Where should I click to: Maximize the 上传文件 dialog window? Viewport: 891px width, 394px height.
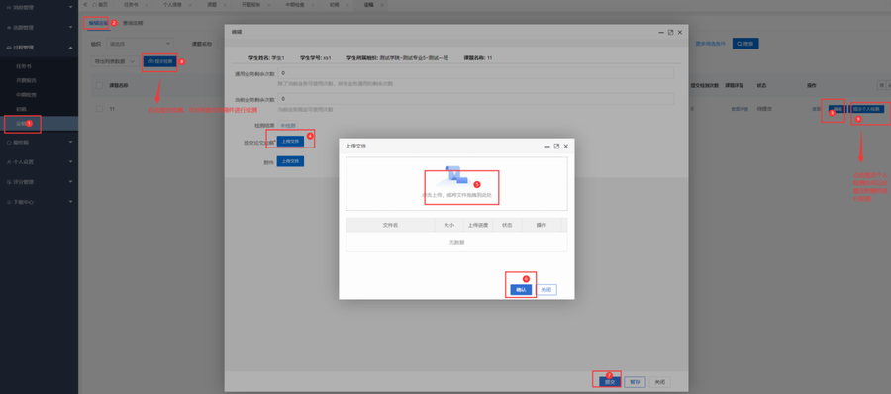click(556, 147)
